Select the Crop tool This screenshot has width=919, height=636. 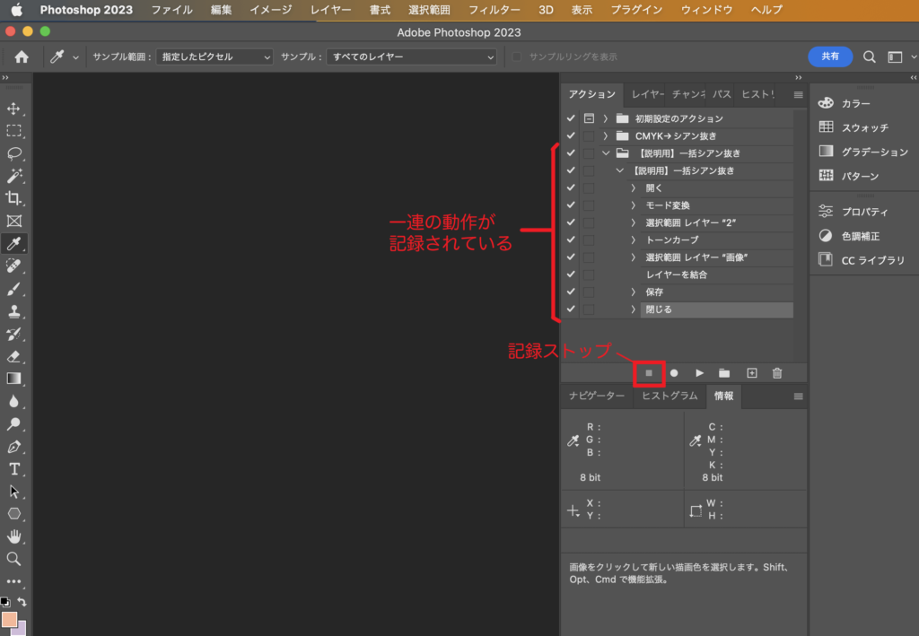point(13,198)
